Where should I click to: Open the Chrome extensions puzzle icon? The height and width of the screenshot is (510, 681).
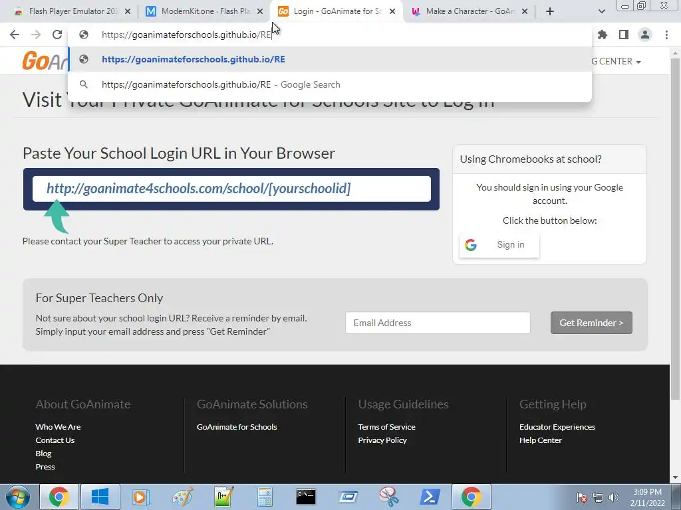603,35
